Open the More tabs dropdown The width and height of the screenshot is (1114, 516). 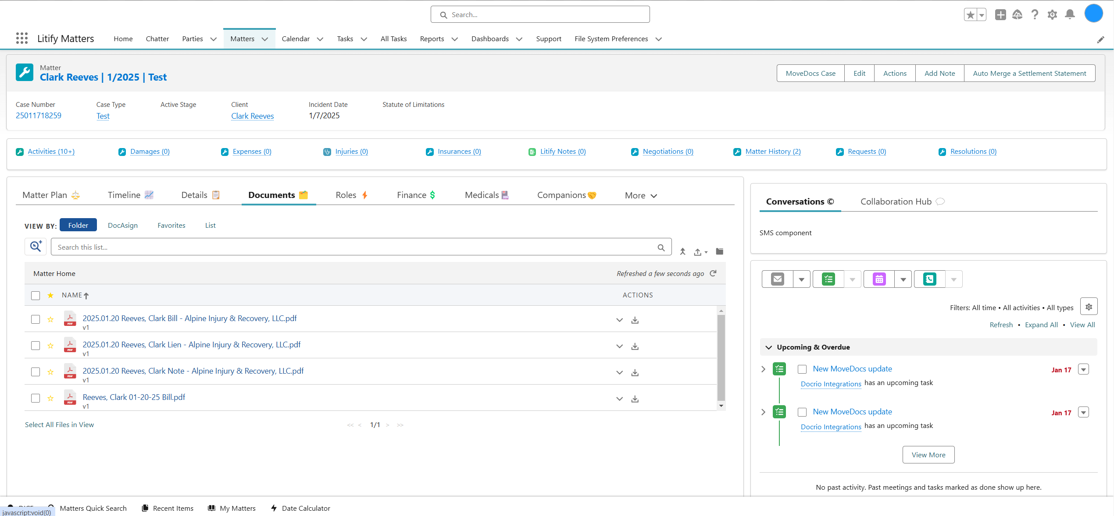[x=641, y=195]
